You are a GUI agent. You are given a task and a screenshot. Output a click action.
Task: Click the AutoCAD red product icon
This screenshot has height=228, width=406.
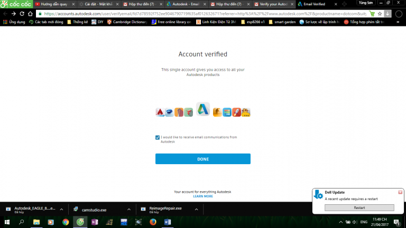160,112
